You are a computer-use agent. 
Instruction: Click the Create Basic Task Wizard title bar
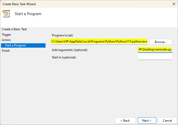(77, 4)
